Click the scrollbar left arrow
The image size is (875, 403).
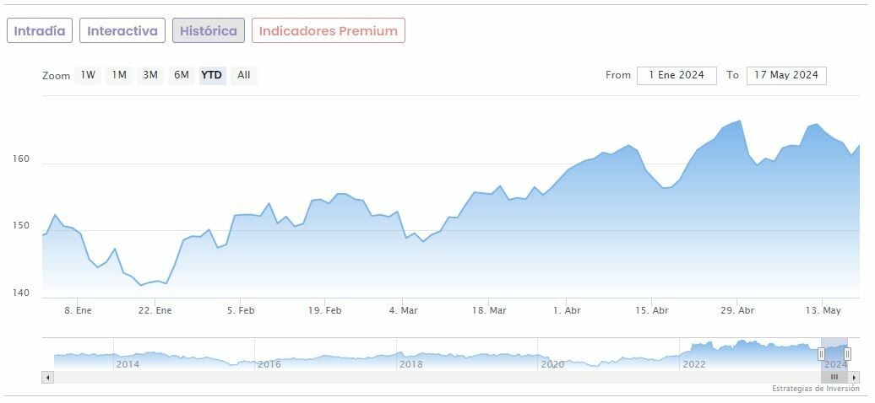(47, 377)
